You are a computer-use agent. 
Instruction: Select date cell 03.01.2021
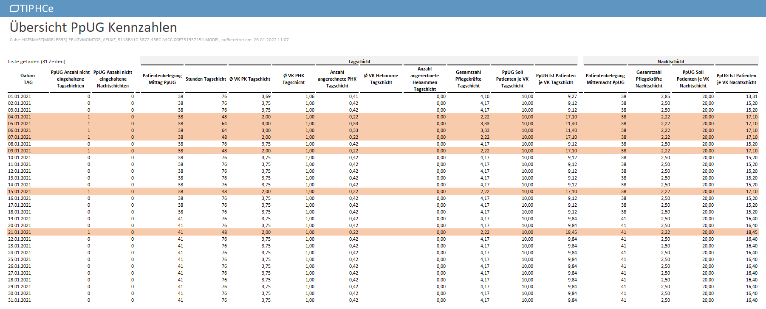[20, 110]
